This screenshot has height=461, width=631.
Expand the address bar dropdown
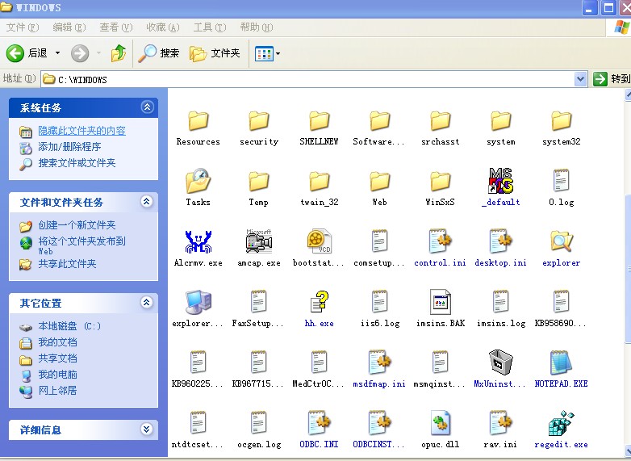pos(580,79)
